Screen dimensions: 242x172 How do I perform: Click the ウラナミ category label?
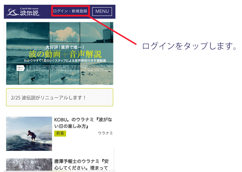tap(105, 133)
